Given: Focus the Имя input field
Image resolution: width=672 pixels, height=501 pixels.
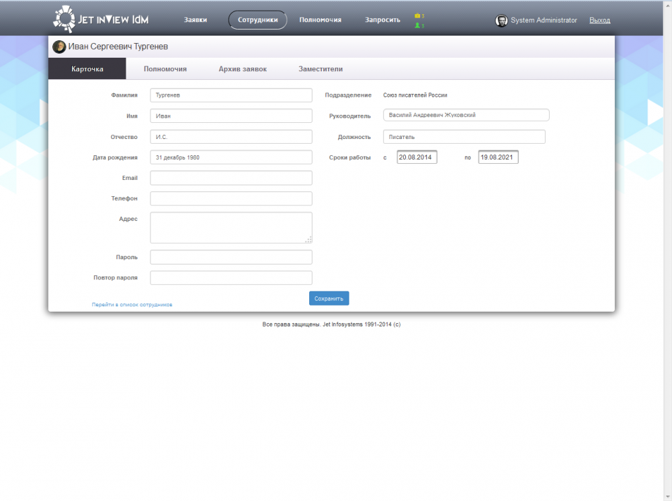Looking at the screenshot, I should (x=231, y=116).
